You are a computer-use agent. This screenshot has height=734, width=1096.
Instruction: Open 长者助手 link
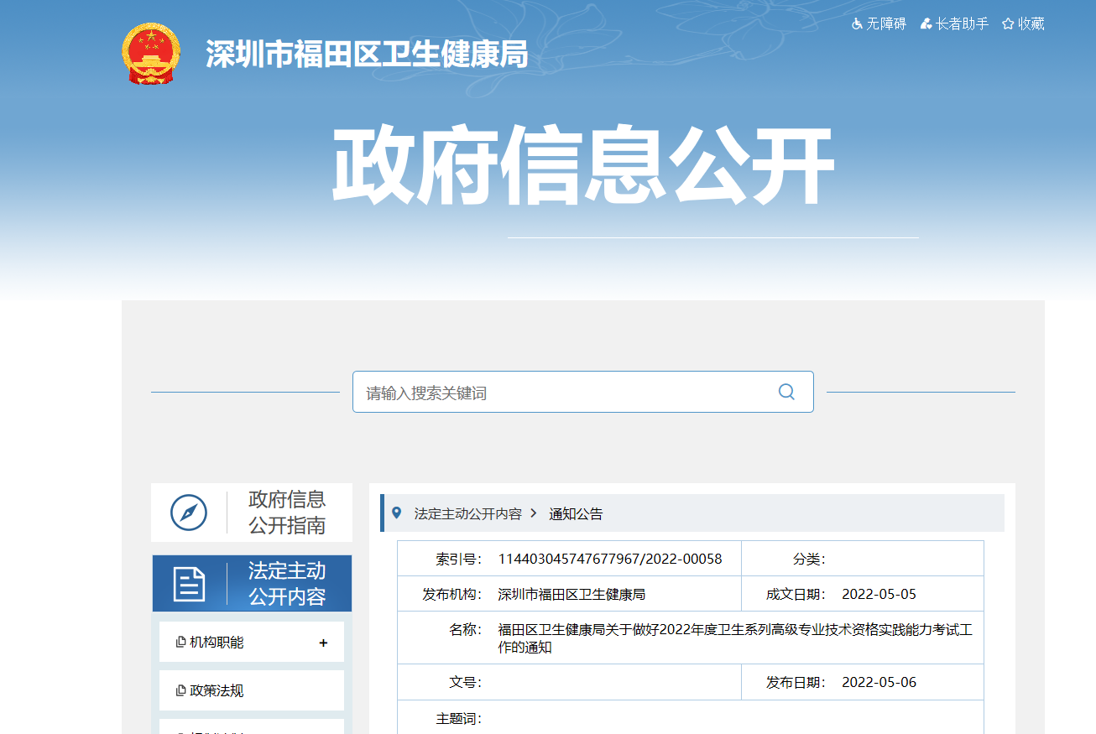(963, 24)
